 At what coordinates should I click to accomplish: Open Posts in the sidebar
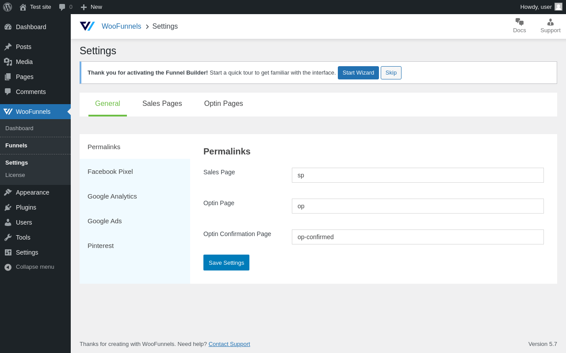35,47
